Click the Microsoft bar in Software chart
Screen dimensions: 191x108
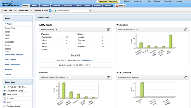[63, 91]
